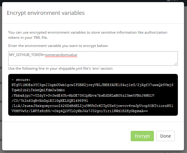Toggle the dimmed checkbox behind the dialog

point(168,1)
